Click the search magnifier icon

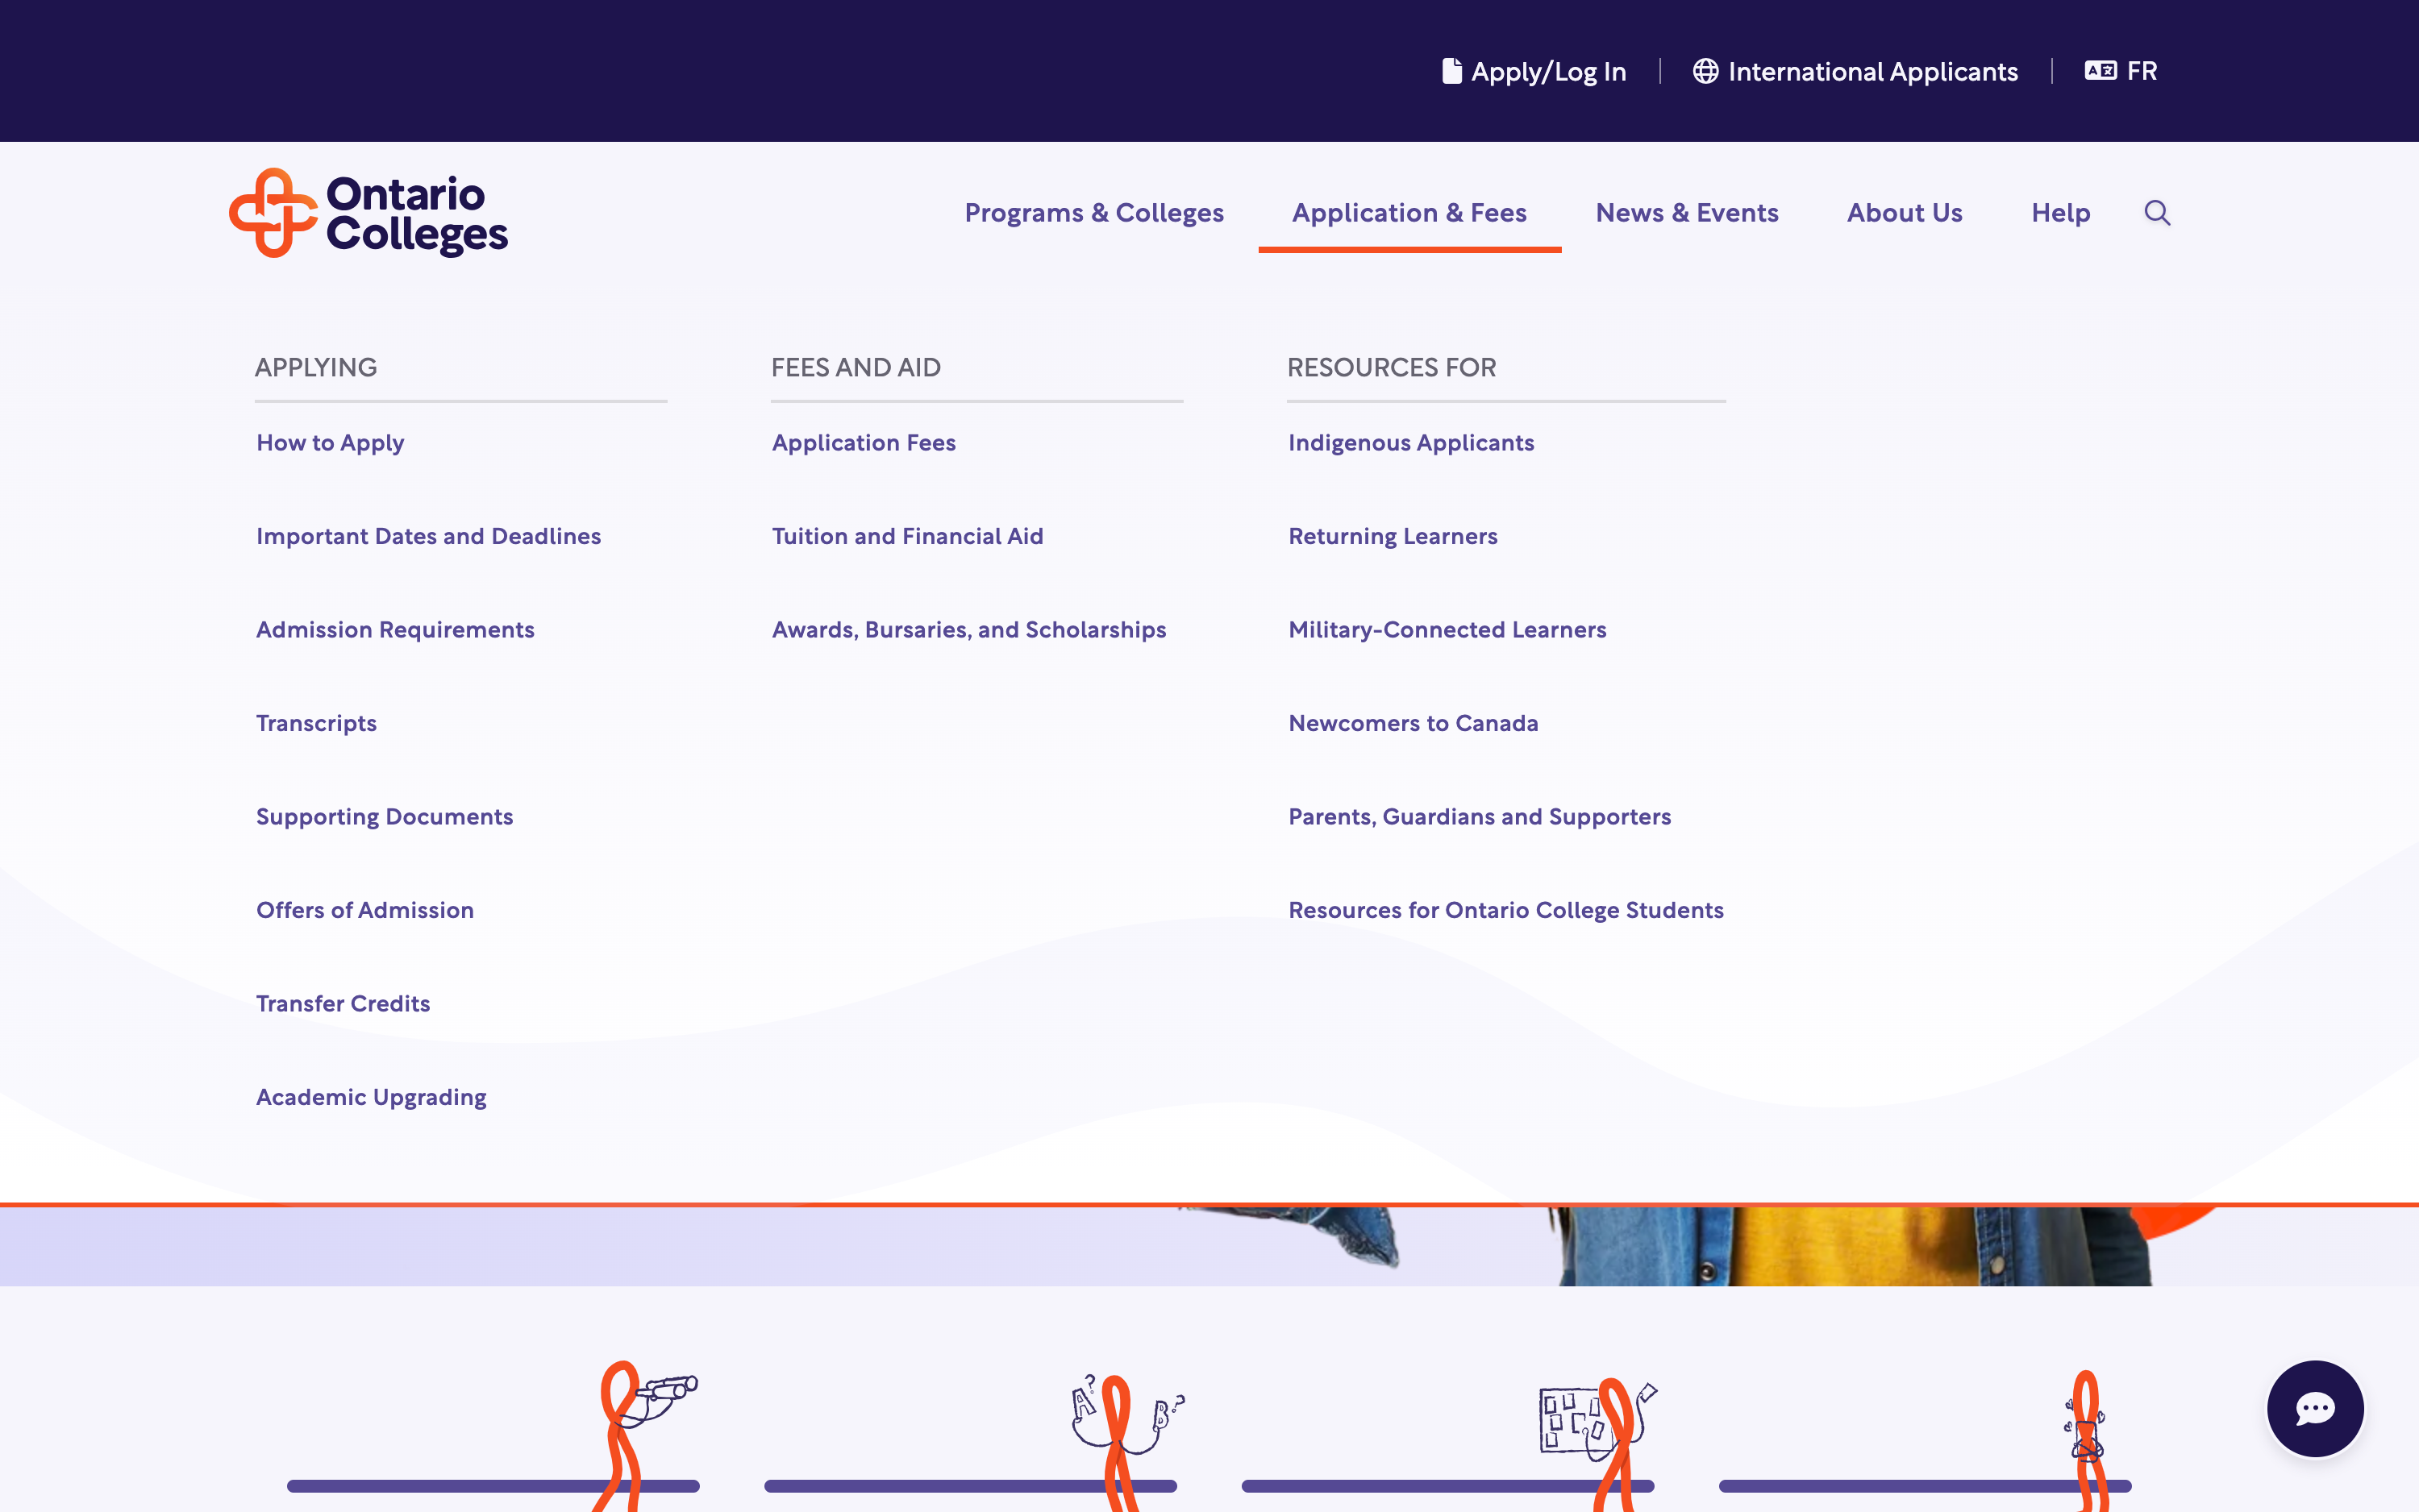click(2157, 213)
